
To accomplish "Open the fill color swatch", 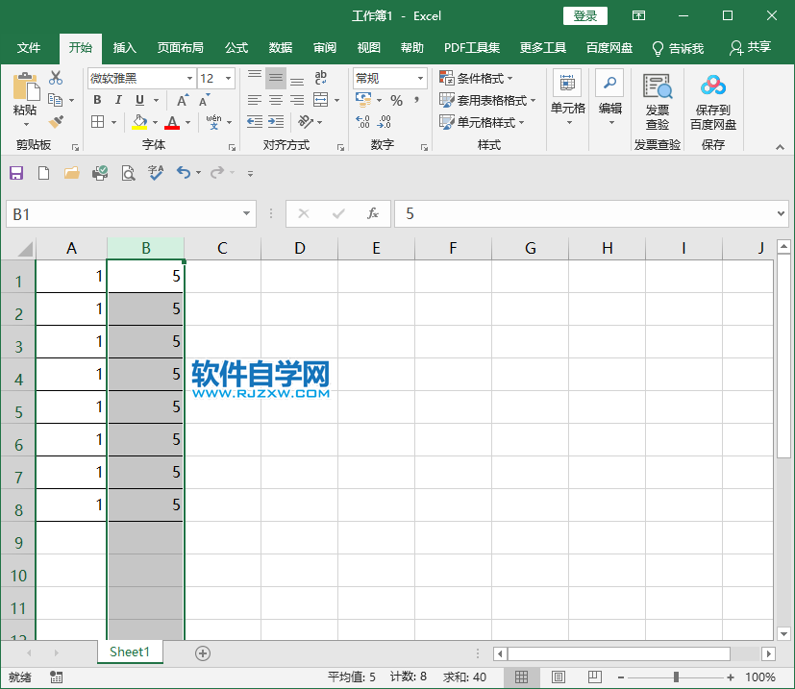I will (x=140, y=122).
